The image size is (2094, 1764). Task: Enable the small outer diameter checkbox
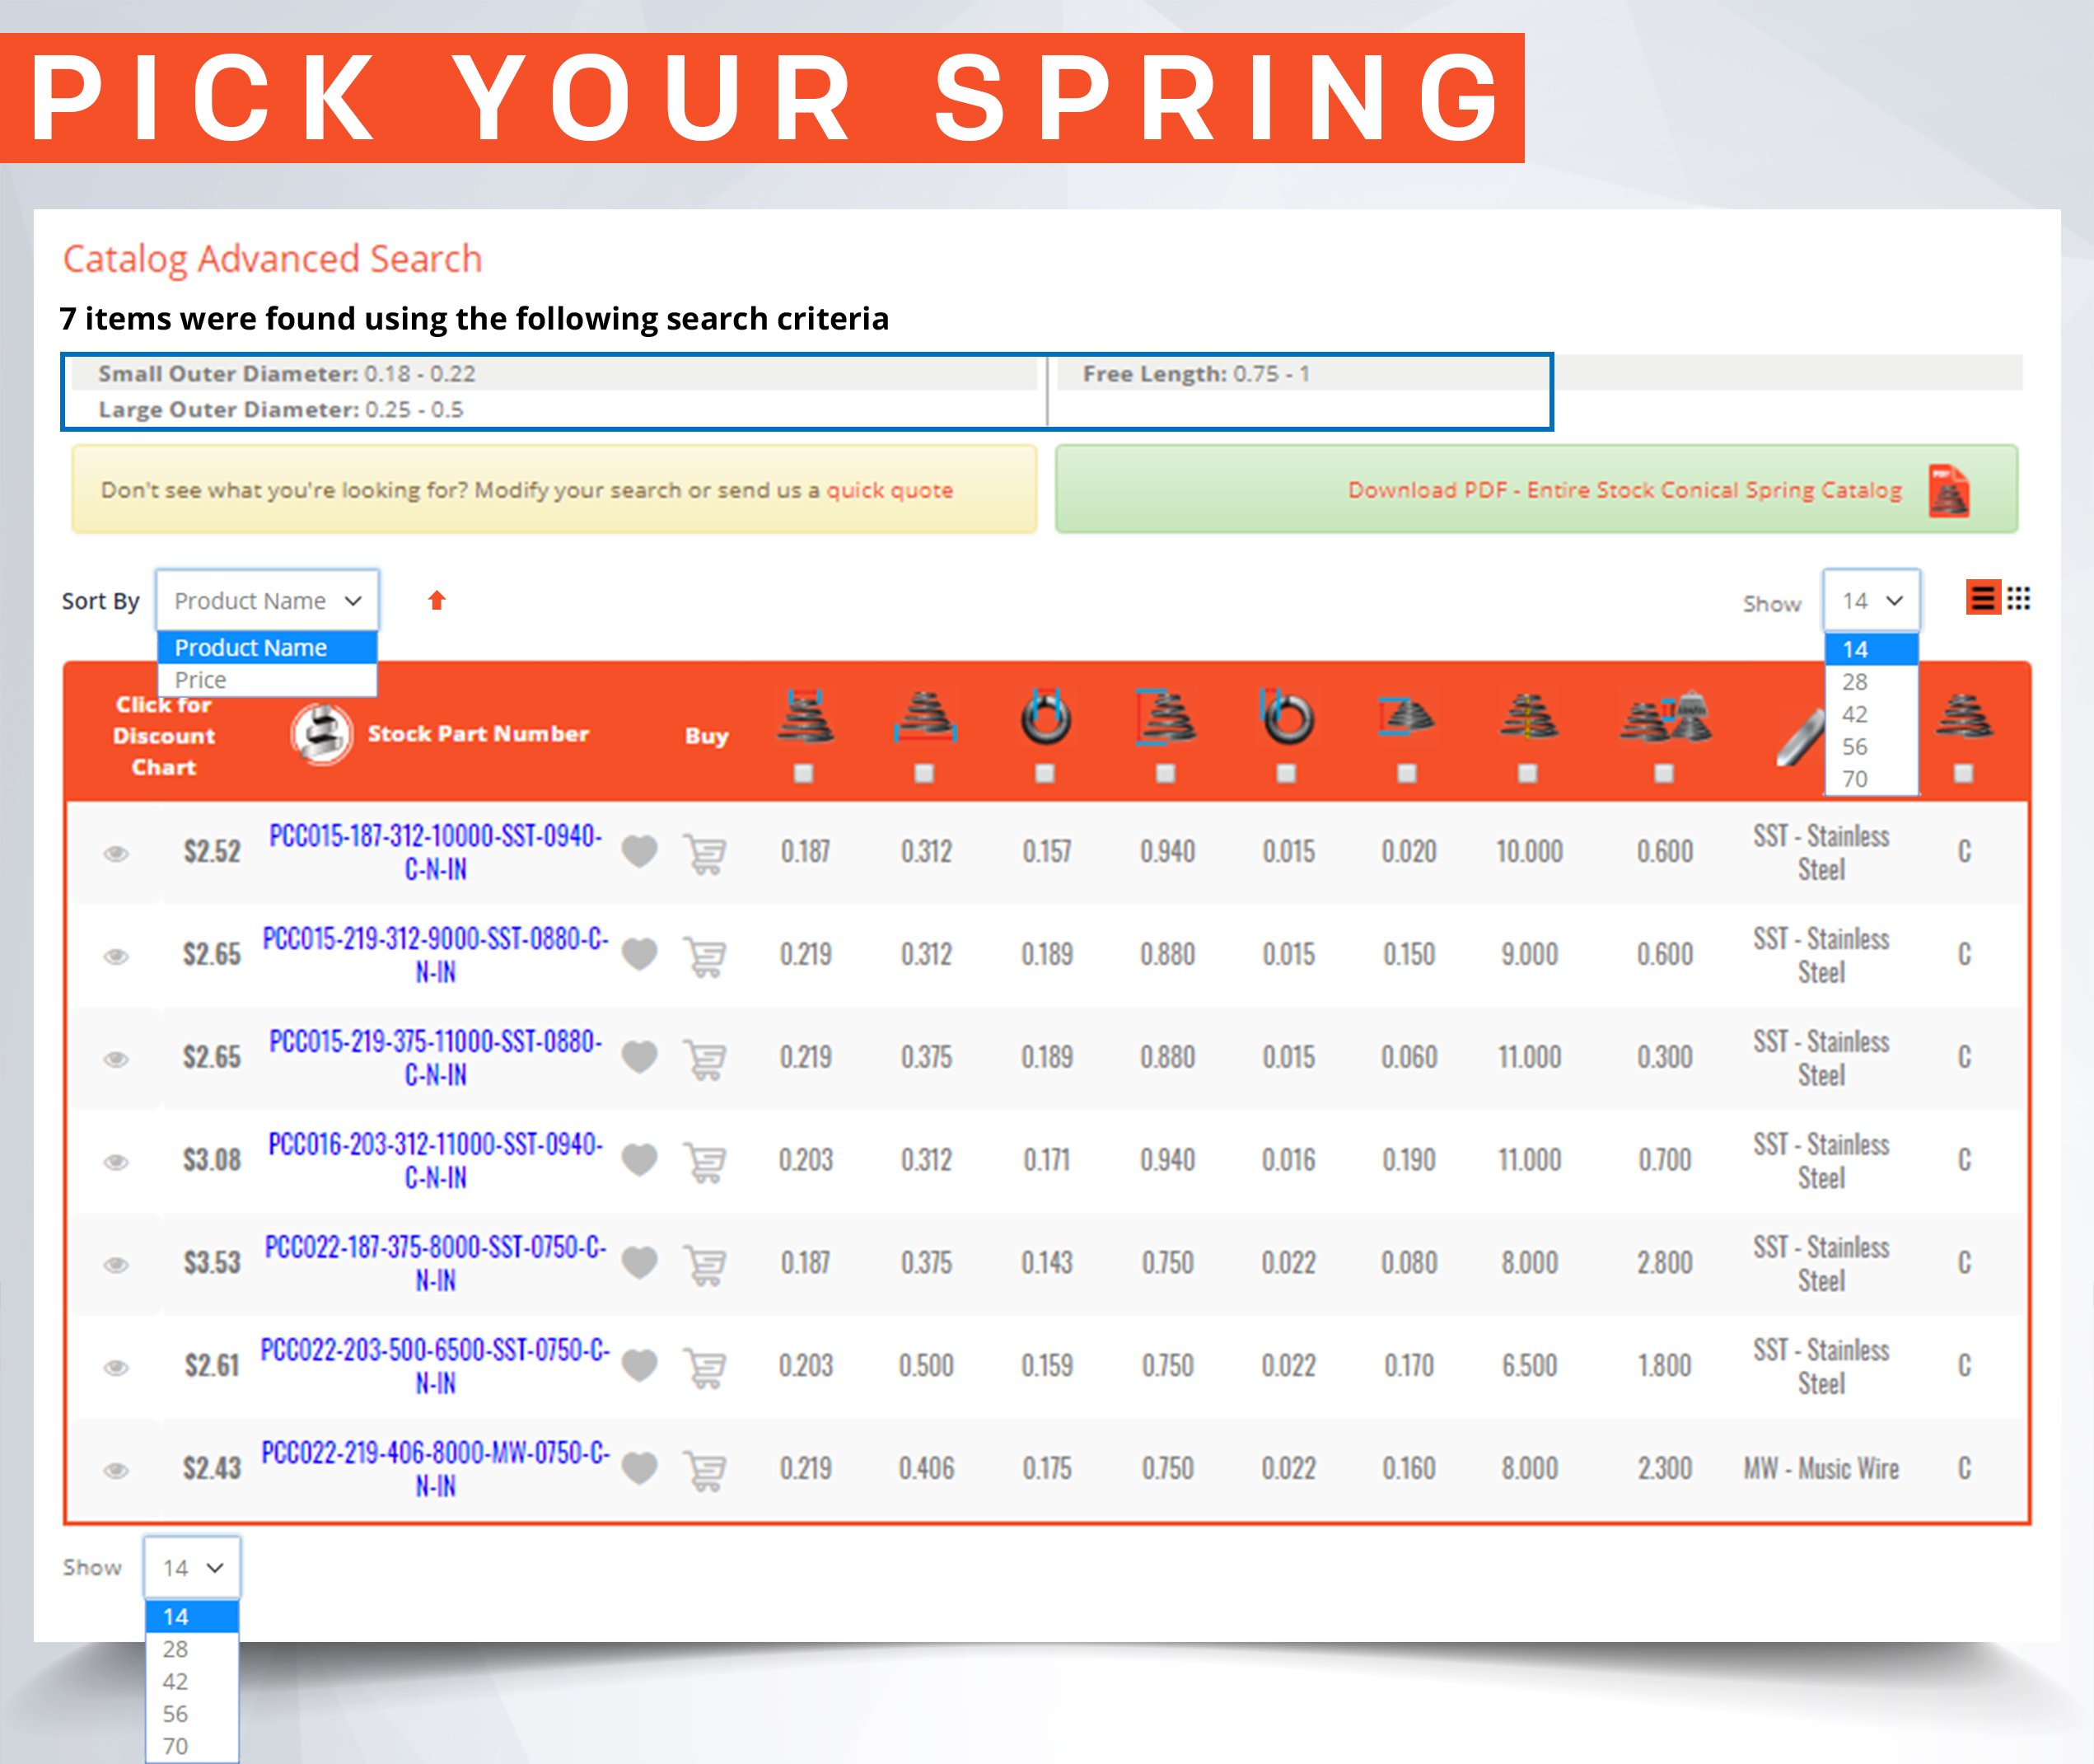[x=805, y=774]
